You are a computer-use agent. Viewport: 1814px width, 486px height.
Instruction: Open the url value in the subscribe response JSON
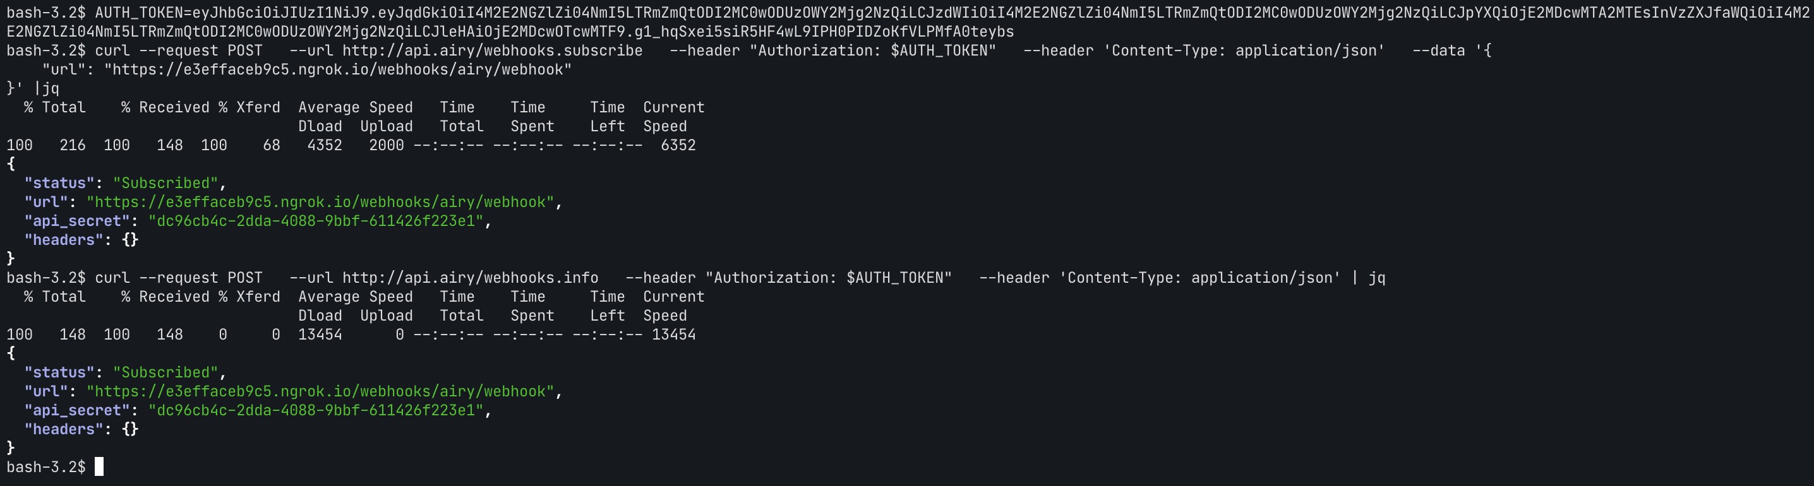click(x=320, y=203)
